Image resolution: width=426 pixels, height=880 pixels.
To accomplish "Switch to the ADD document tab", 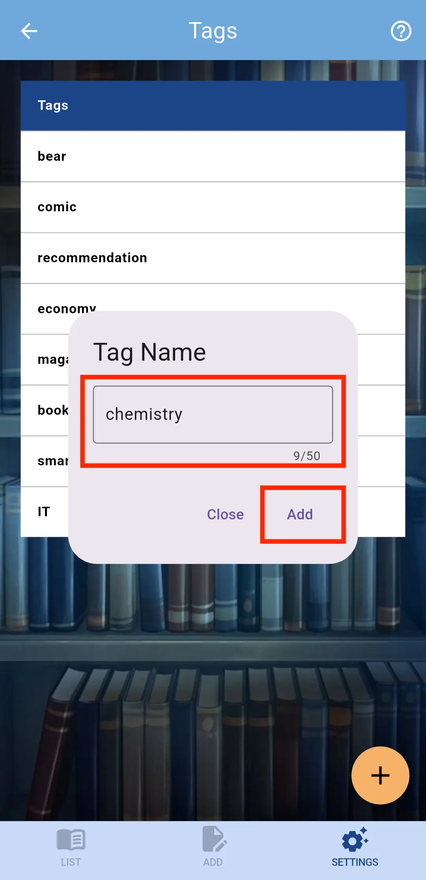I will point(213,847).
